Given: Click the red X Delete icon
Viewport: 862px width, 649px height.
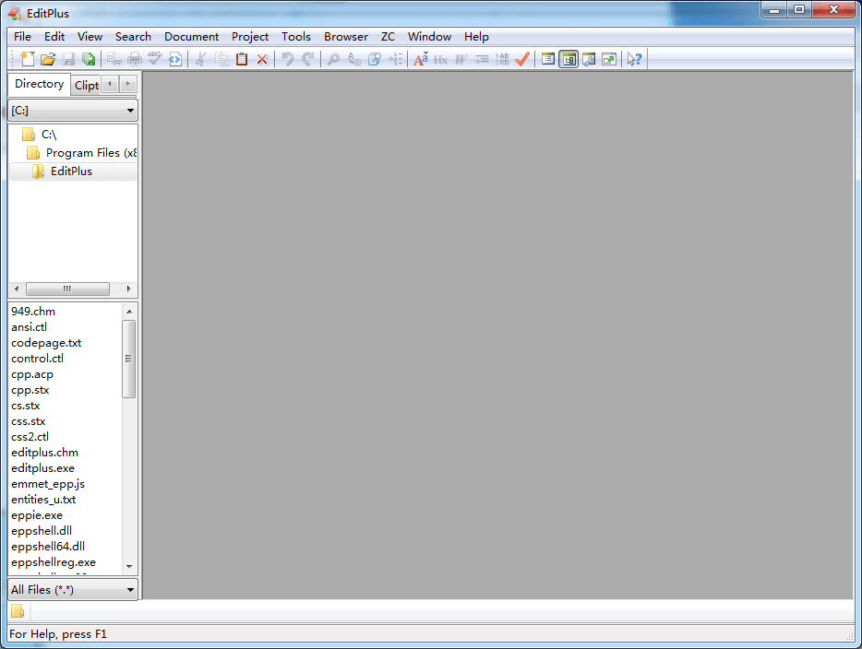Looking at the screenshot, I should 262,59.
